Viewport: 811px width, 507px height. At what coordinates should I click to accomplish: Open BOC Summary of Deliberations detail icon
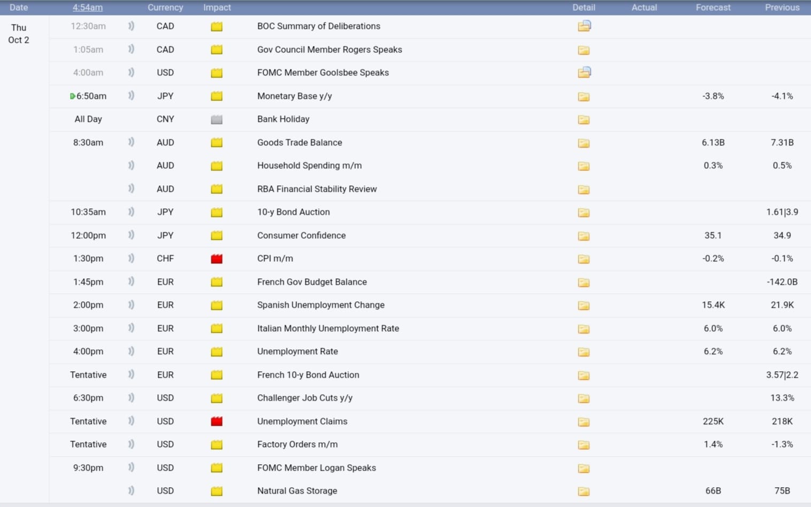coord(584,26)
